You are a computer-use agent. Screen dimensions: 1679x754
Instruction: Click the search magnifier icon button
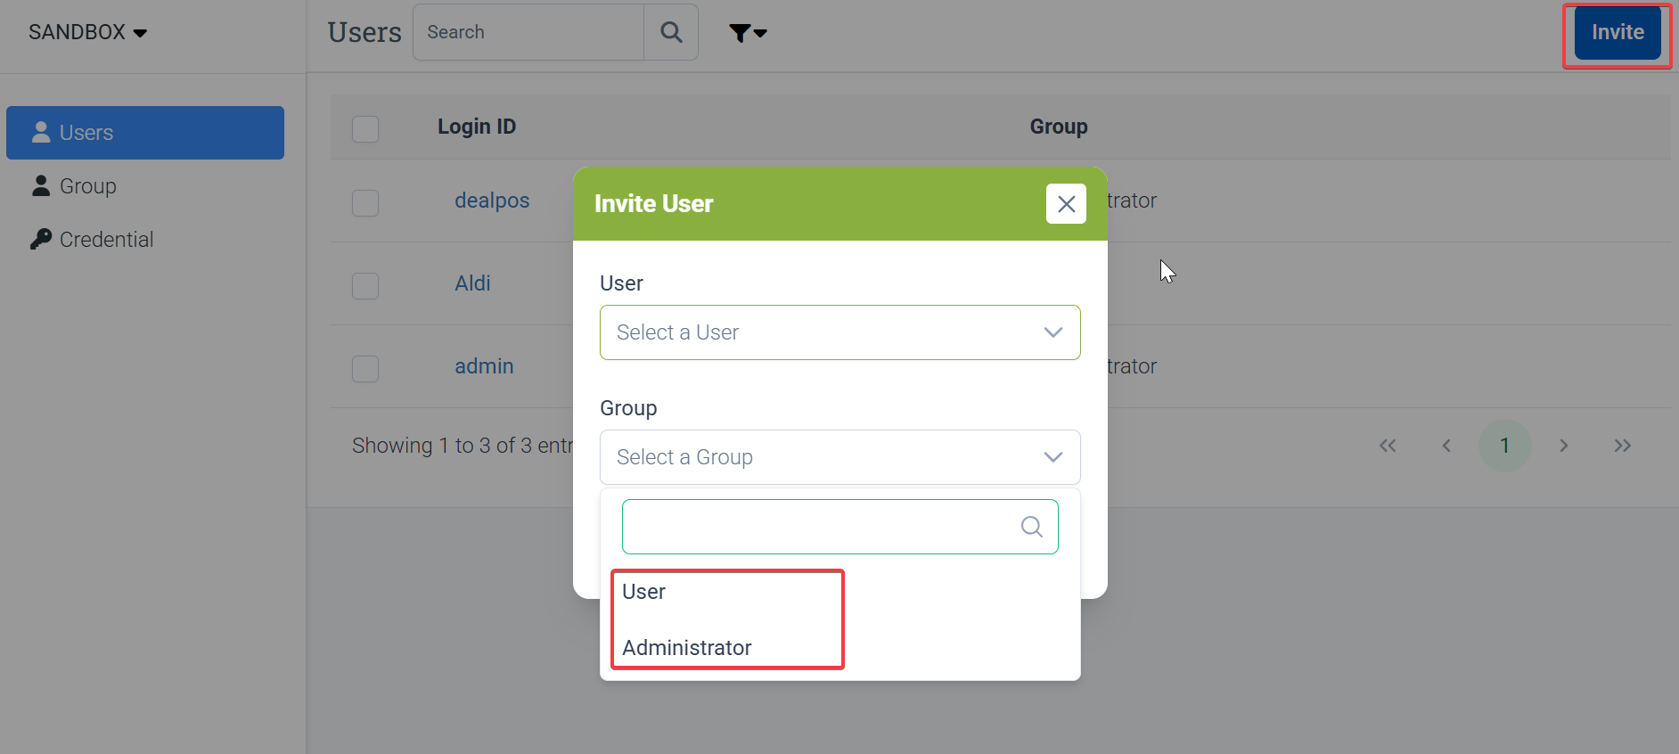[671, 33]
